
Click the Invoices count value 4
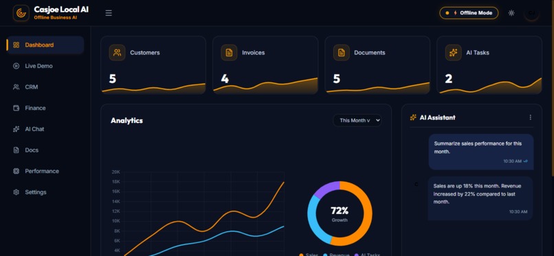coord(225,79)
